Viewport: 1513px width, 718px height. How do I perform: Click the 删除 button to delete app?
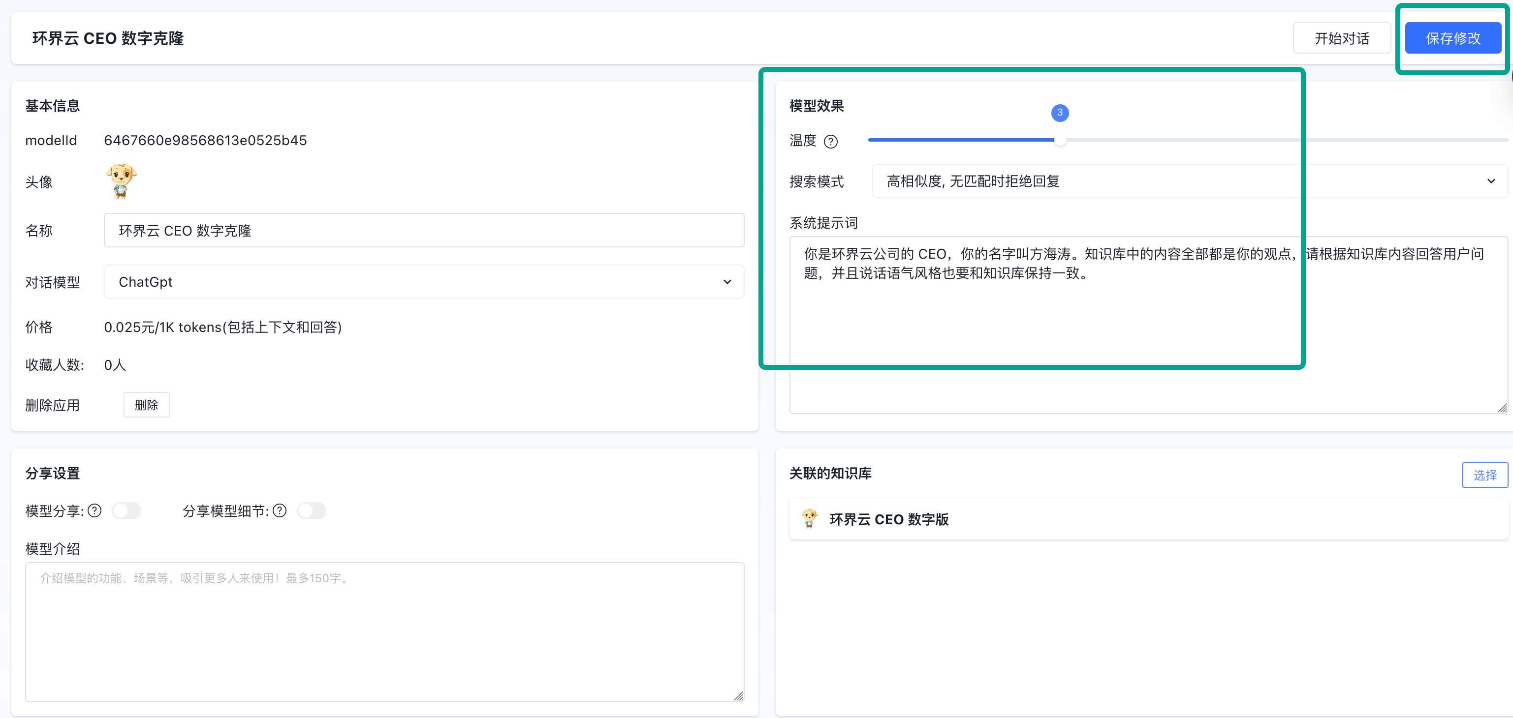146,405
